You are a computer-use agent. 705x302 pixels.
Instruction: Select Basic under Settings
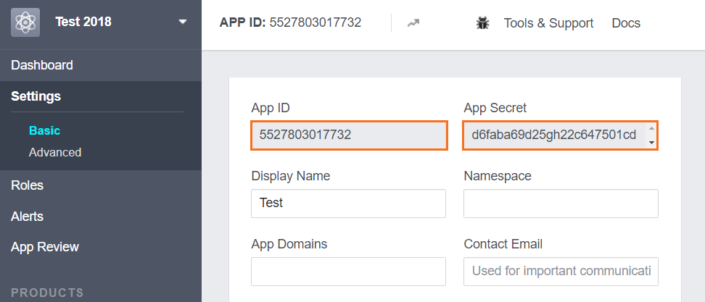(x=44, y=131)
